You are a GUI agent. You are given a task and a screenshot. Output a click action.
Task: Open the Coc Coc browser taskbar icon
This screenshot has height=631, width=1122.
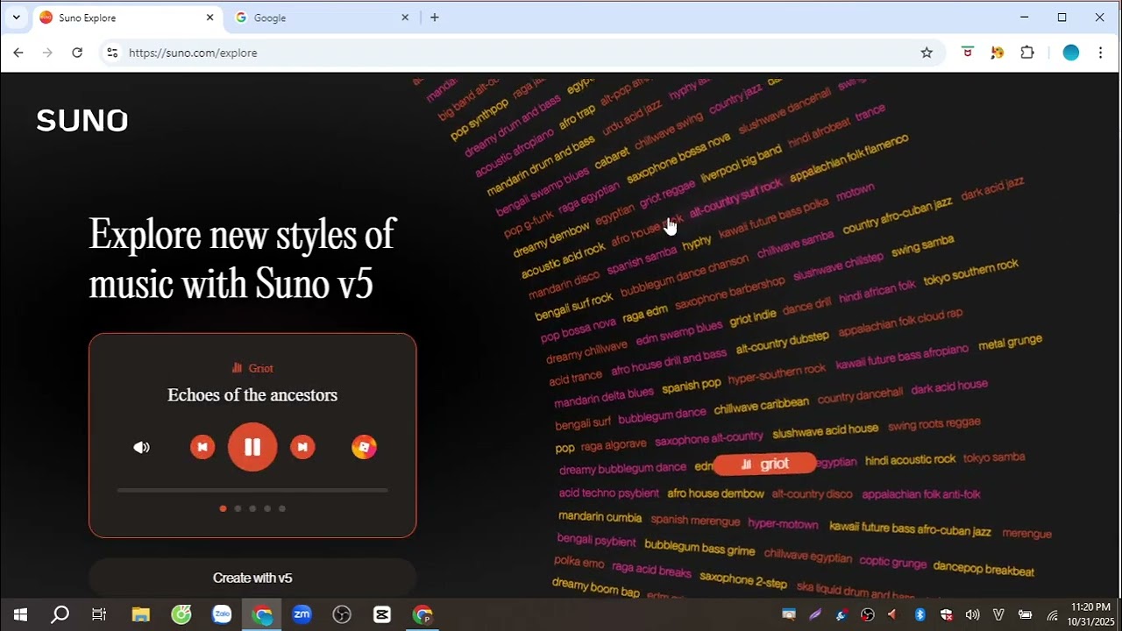coord(181,614)
